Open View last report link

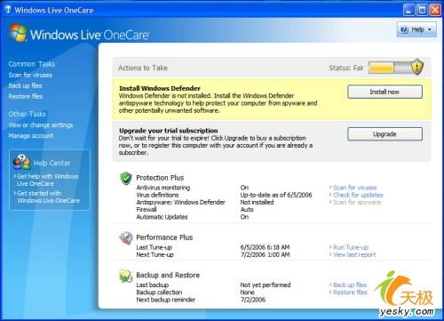tap(354, 254)
